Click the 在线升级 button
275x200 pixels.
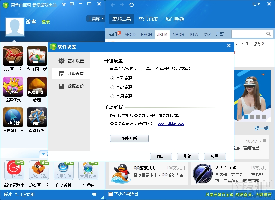coord(129,138)
